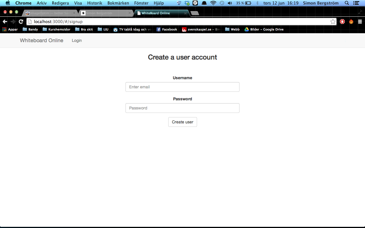Open the Webb bookmarks folder

(x=232, y=29)
